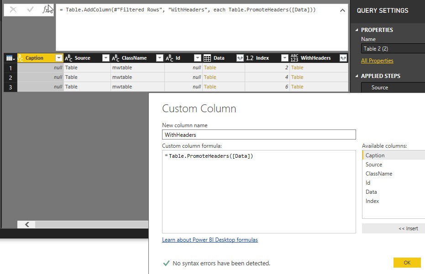The height and width of the screenshot is (274, 425).
Task: Open the Source column filter dropdown
Action: tap(106, 58)
